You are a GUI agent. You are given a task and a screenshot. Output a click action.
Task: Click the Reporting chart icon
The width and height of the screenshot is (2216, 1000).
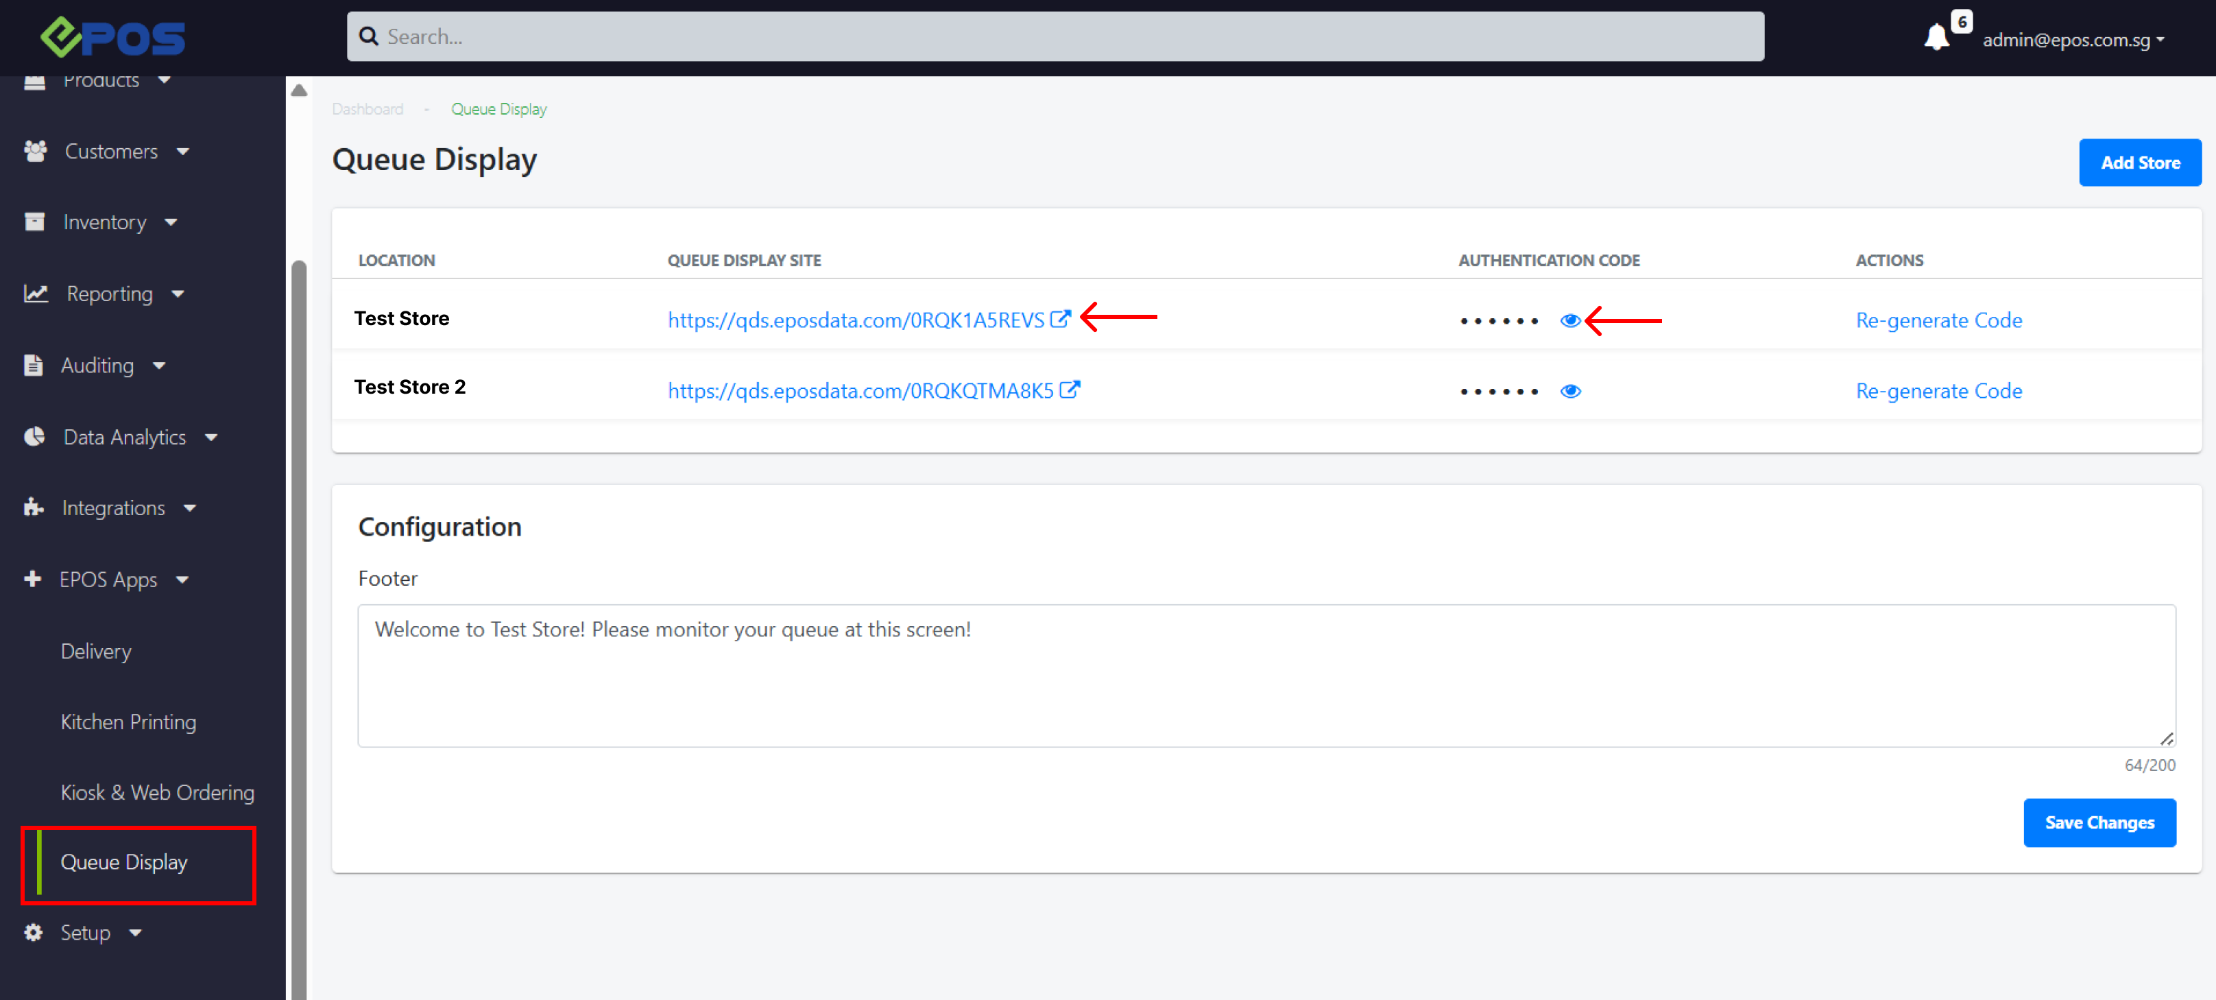[35, 294]
